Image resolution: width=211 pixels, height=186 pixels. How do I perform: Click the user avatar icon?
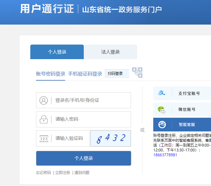coord(43,100)
